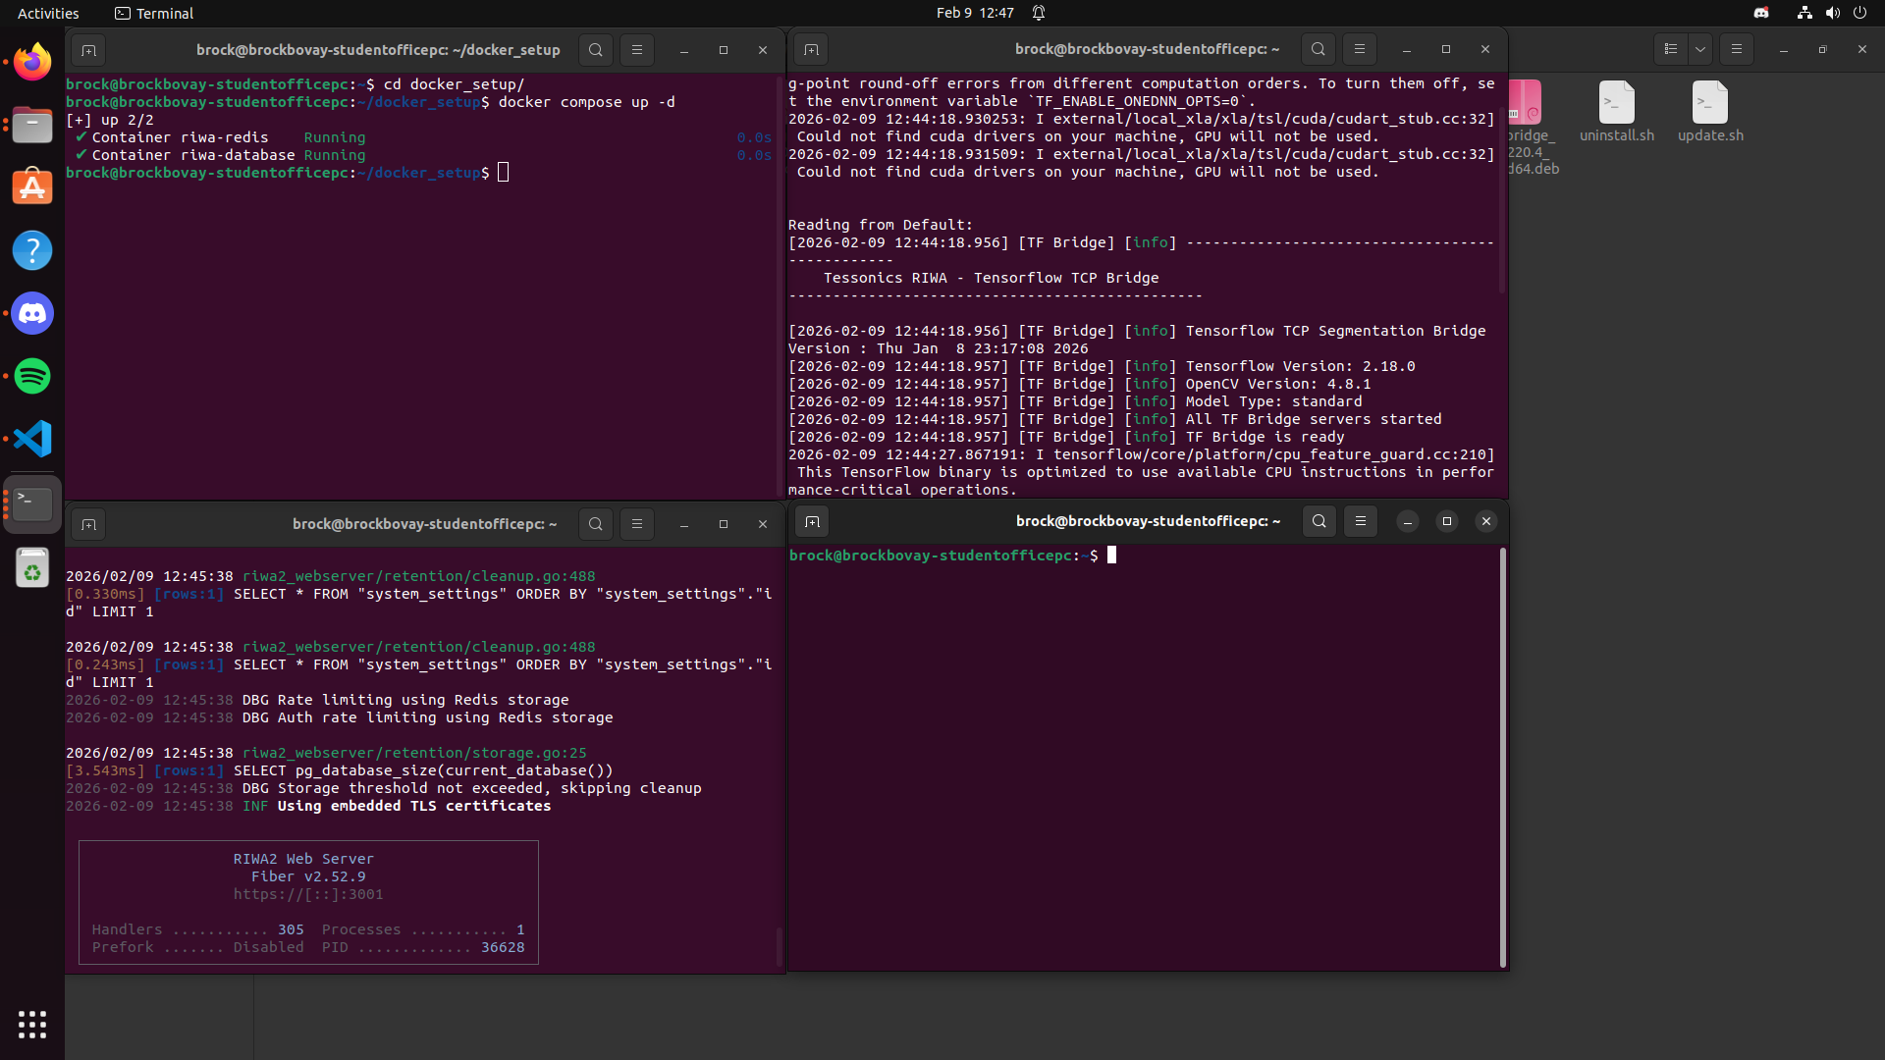Click the 'Tessonics RIWA - Tensorflow TCP Bridge' banner

click(992, 278)
